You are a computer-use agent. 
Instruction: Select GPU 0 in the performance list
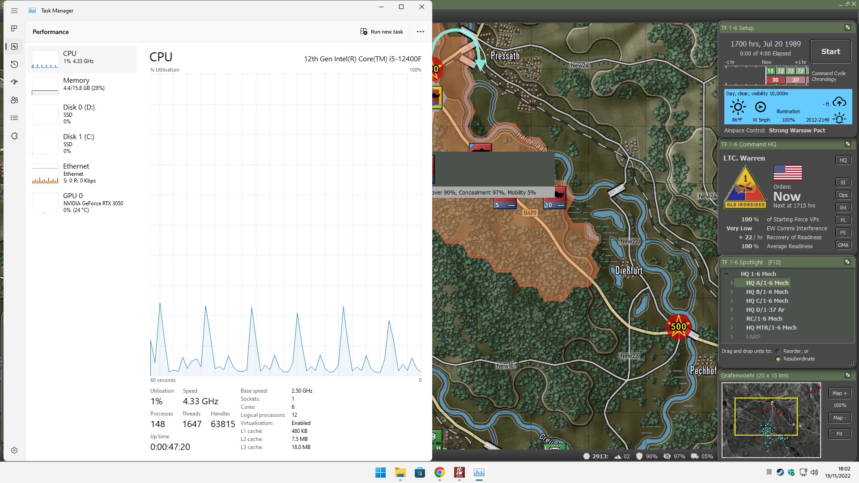pyautogui.click(x=82, y=203)
